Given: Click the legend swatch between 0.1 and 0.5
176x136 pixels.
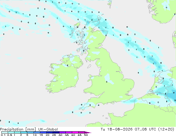Looking at the screenshot, I should [5, 132].
